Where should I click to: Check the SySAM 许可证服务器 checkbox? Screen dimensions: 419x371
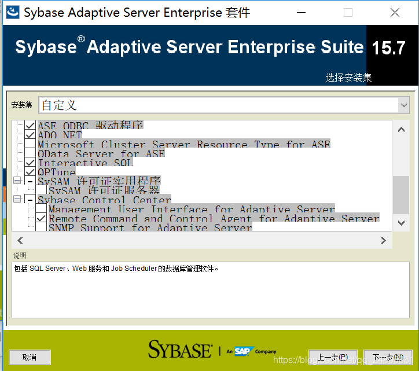pos(41,190)
